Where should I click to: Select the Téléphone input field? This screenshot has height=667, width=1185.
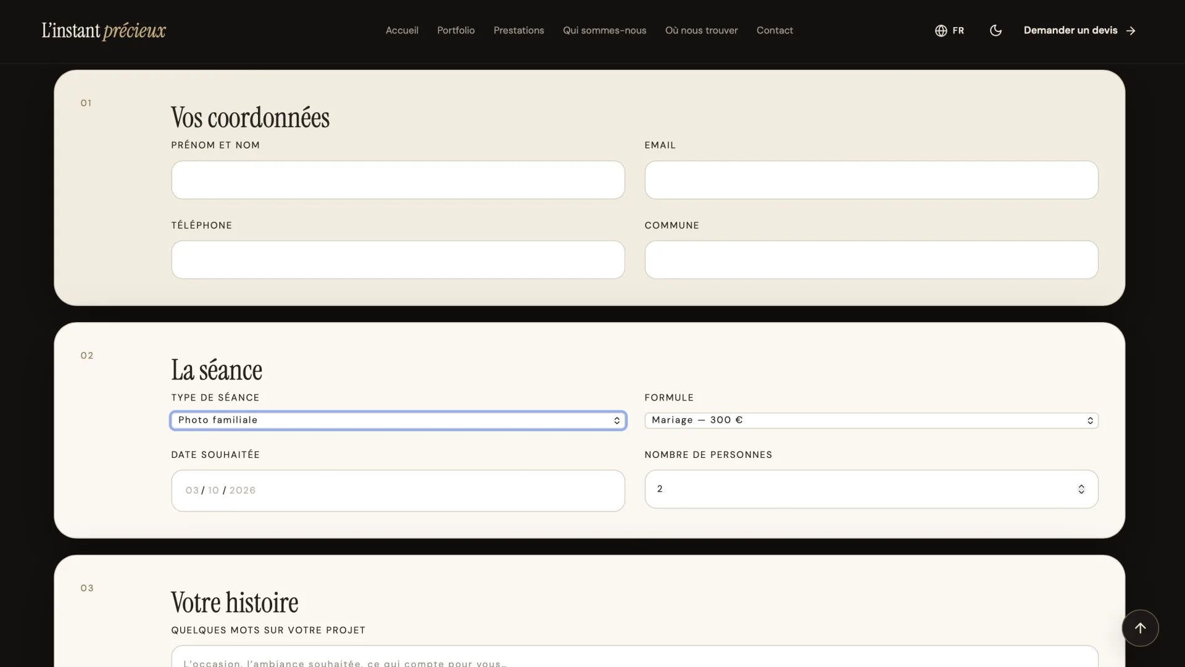click(398, 259)
